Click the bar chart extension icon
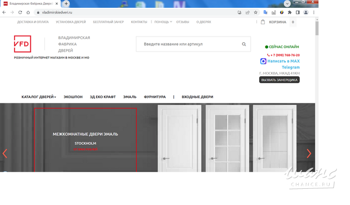Screen dimensions: 350x205 274,13
